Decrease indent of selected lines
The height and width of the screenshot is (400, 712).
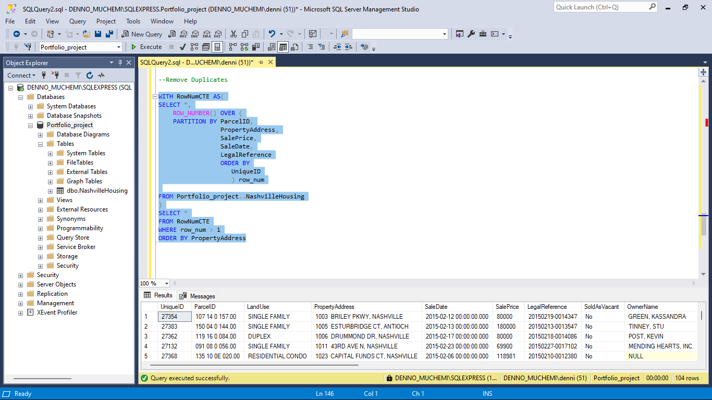(337, 47)
